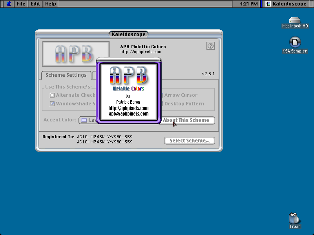Open the Apple menu
This screenshot has height=235, width=314.
click(x=9, y=4)
